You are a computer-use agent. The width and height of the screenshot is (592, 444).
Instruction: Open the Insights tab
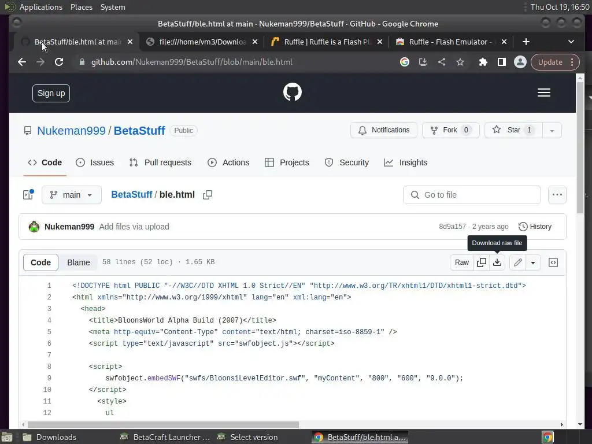406,162
